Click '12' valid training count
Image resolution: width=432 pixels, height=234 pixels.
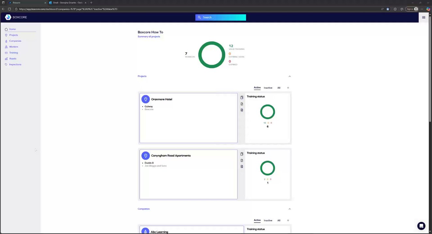coord(231,46)
